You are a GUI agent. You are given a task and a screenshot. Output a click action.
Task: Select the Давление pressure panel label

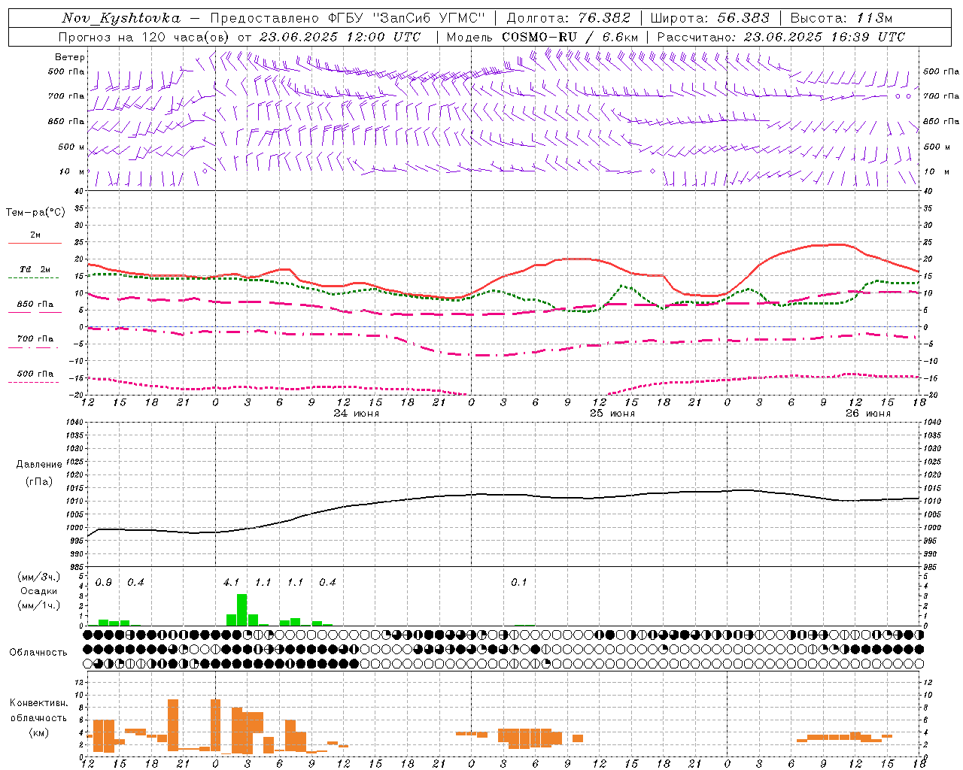(x=39, y=465)
